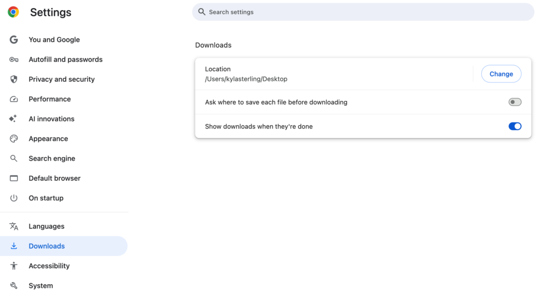Select the Autofill key icon
The image size is (548, 297).
(13, 59)
